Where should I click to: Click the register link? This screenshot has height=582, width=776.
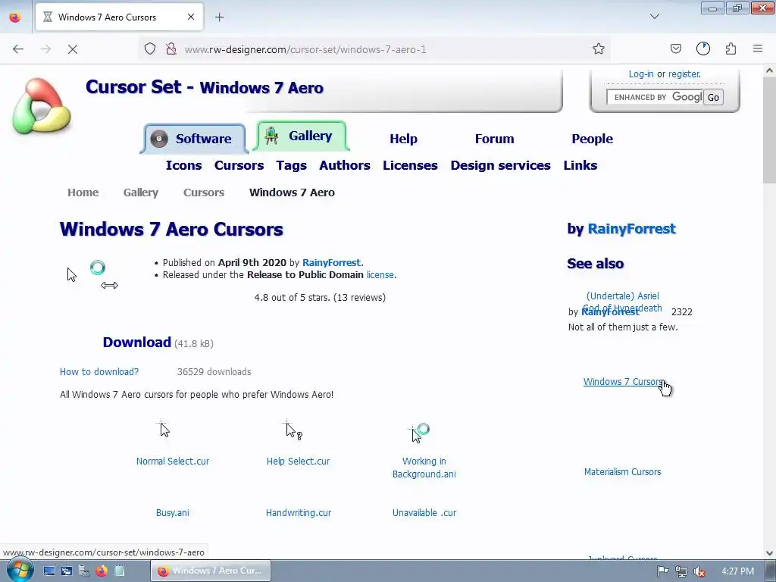tap(684, 74)
